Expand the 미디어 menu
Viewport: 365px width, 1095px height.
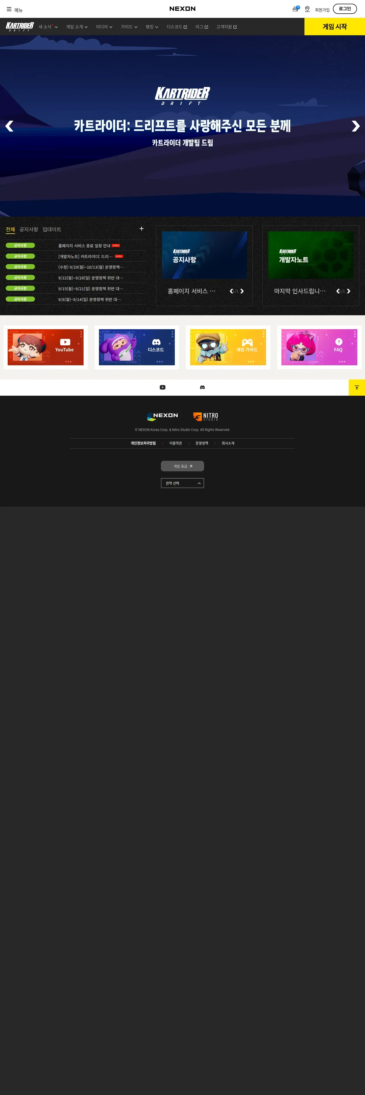(x=104, y=27)
